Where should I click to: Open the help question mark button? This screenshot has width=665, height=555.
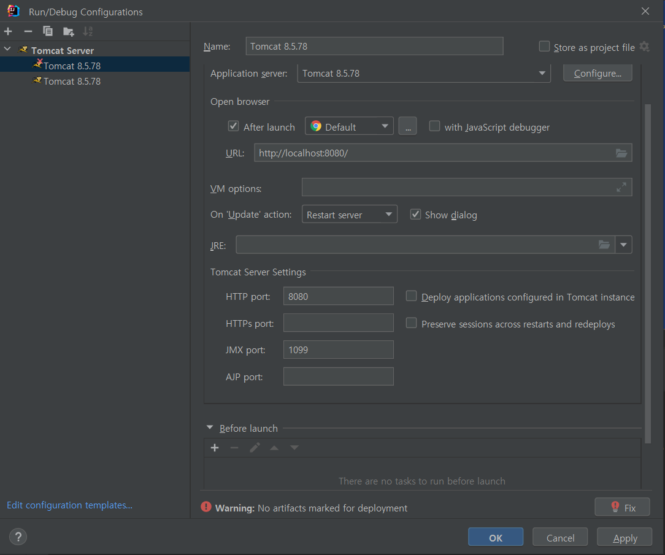tap(18, 537)
